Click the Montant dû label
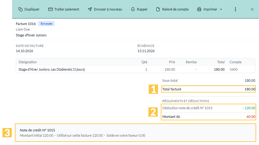Screen dimensions: 259x145 click(171, 117)
